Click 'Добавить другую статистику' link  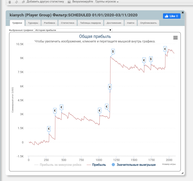pyautogui.click(x=45, y=2)
